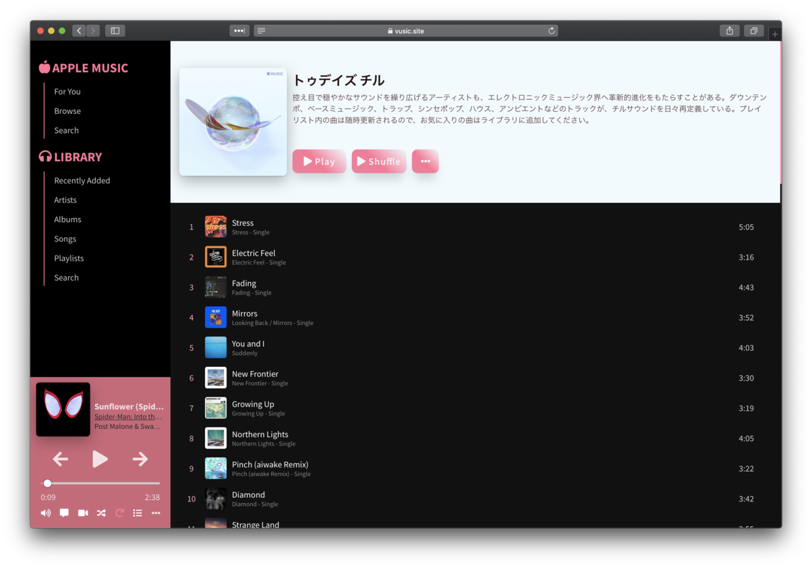Image resolution: width=812 pixels, height=568 pixels.
Task: Click the video camera icon in the player
Action: coord(83,513)
